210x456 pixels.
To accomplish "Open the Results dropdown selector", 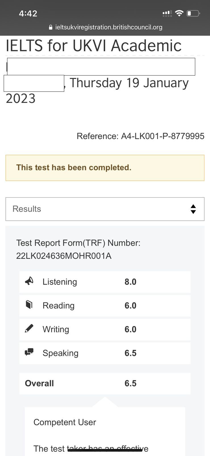I will [x=105, y=209].
